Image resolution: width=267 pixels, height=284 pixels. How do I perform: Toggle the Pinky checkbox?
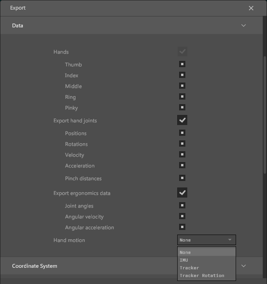[x=182, y=107]
